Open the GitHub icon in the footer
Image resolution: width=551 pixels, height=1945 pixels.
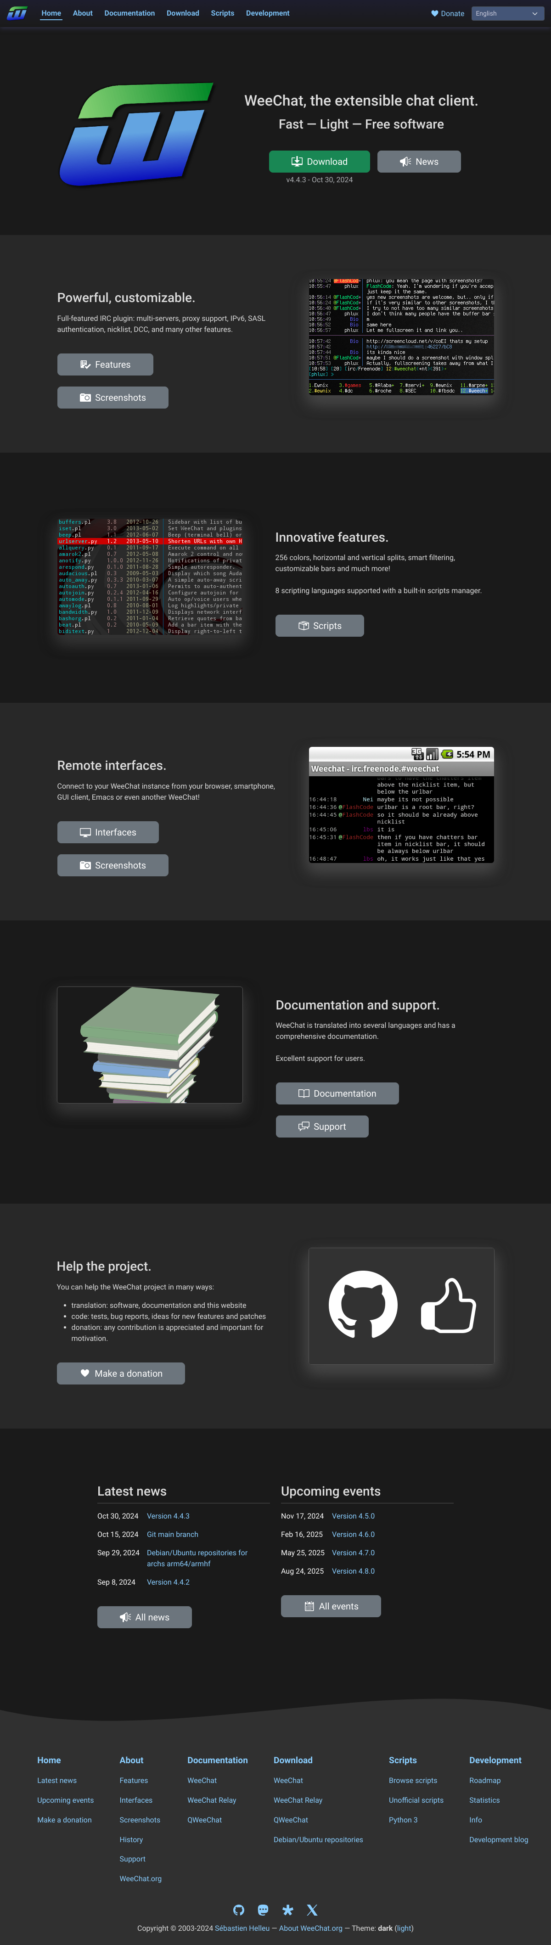tap(238, 1910)
